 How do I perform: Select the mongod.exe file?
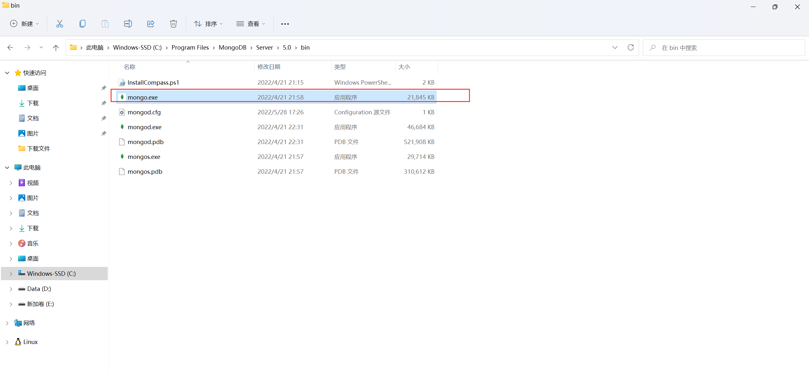(144, 127)
